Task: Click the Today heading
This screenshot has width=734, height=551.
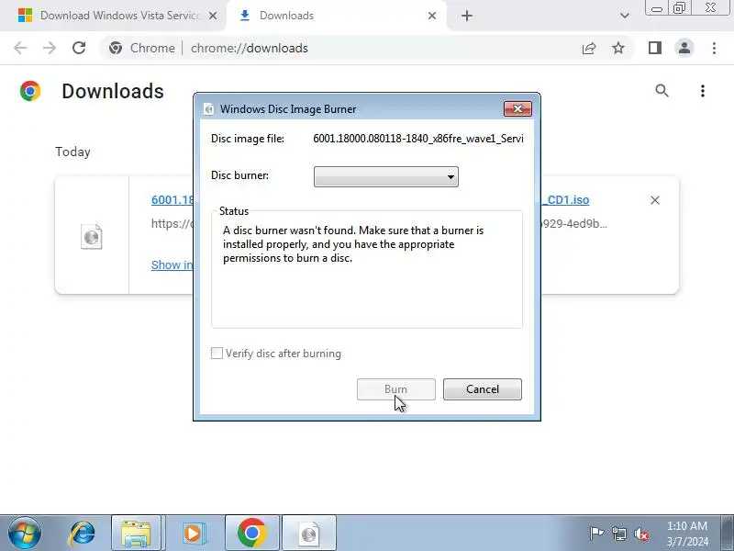Action: click(x=72, y=152)
